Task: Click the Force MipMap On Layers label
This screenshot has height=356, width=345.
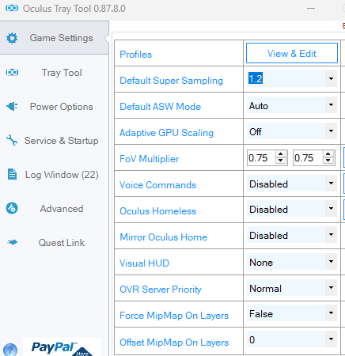Action: pyautogui.click(x=174, y=316)
